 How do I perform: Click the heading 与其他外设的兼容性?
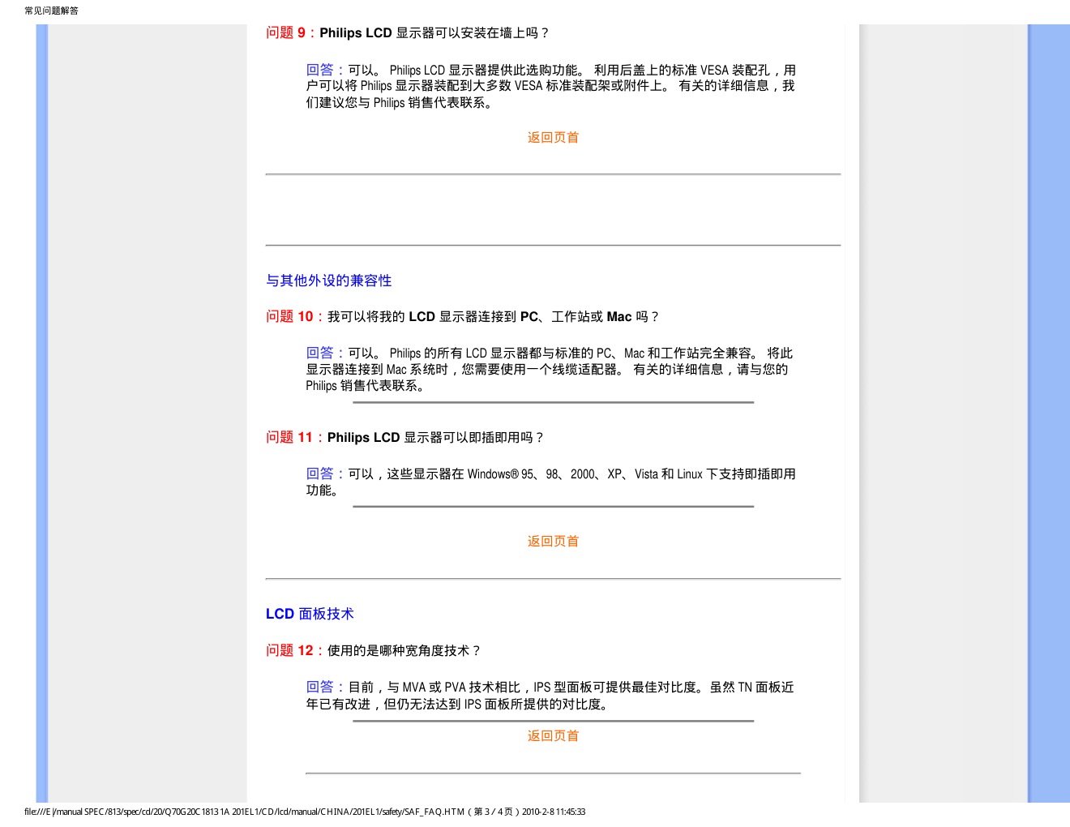(x=329, y=281)
